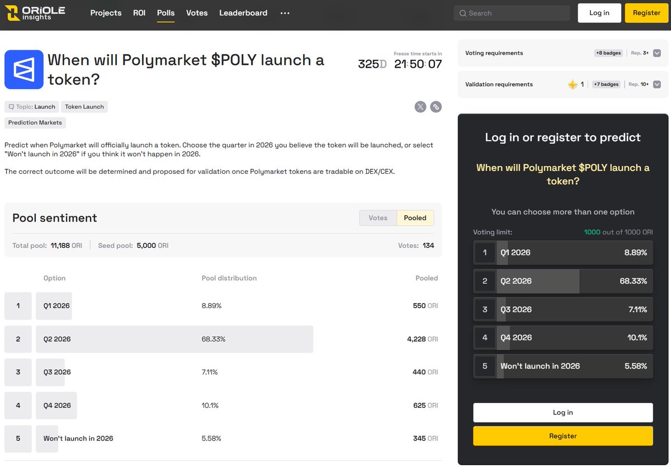
Task: Expand Validation requirements panel
Action: coord(657,84)
